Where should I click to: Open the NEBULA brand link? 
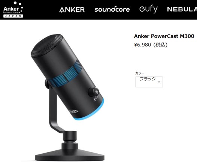(182, 9)
